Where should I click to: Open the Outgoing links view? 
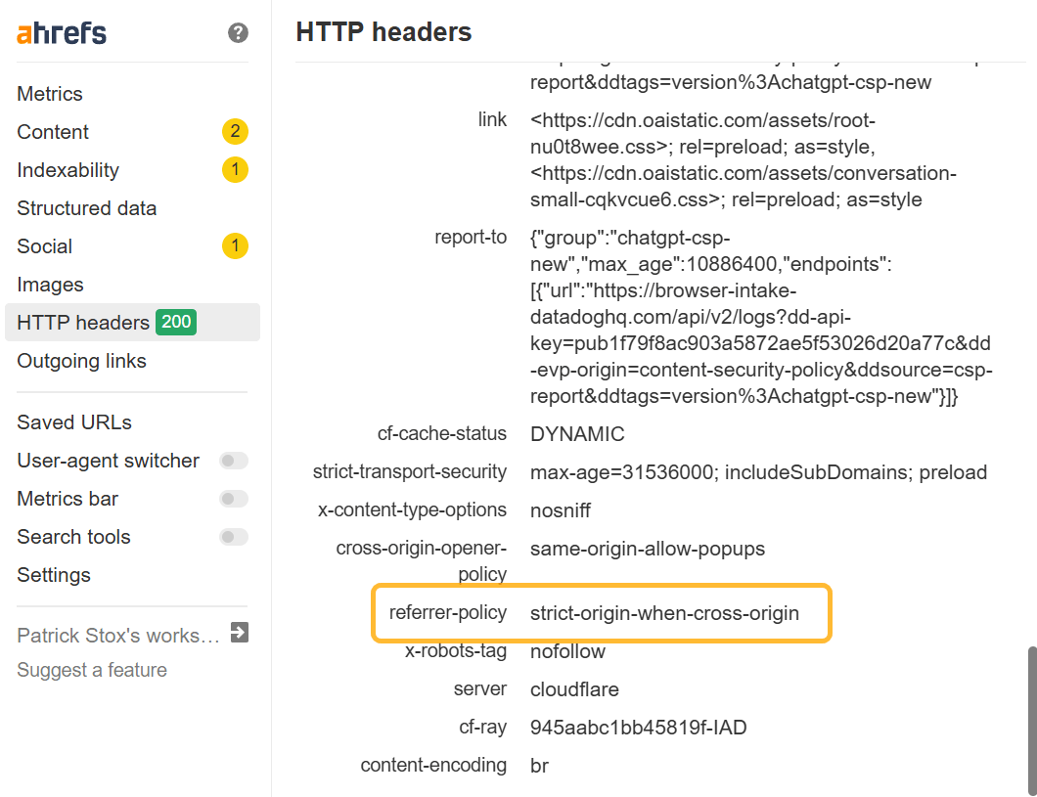click(x=81, y=360)
